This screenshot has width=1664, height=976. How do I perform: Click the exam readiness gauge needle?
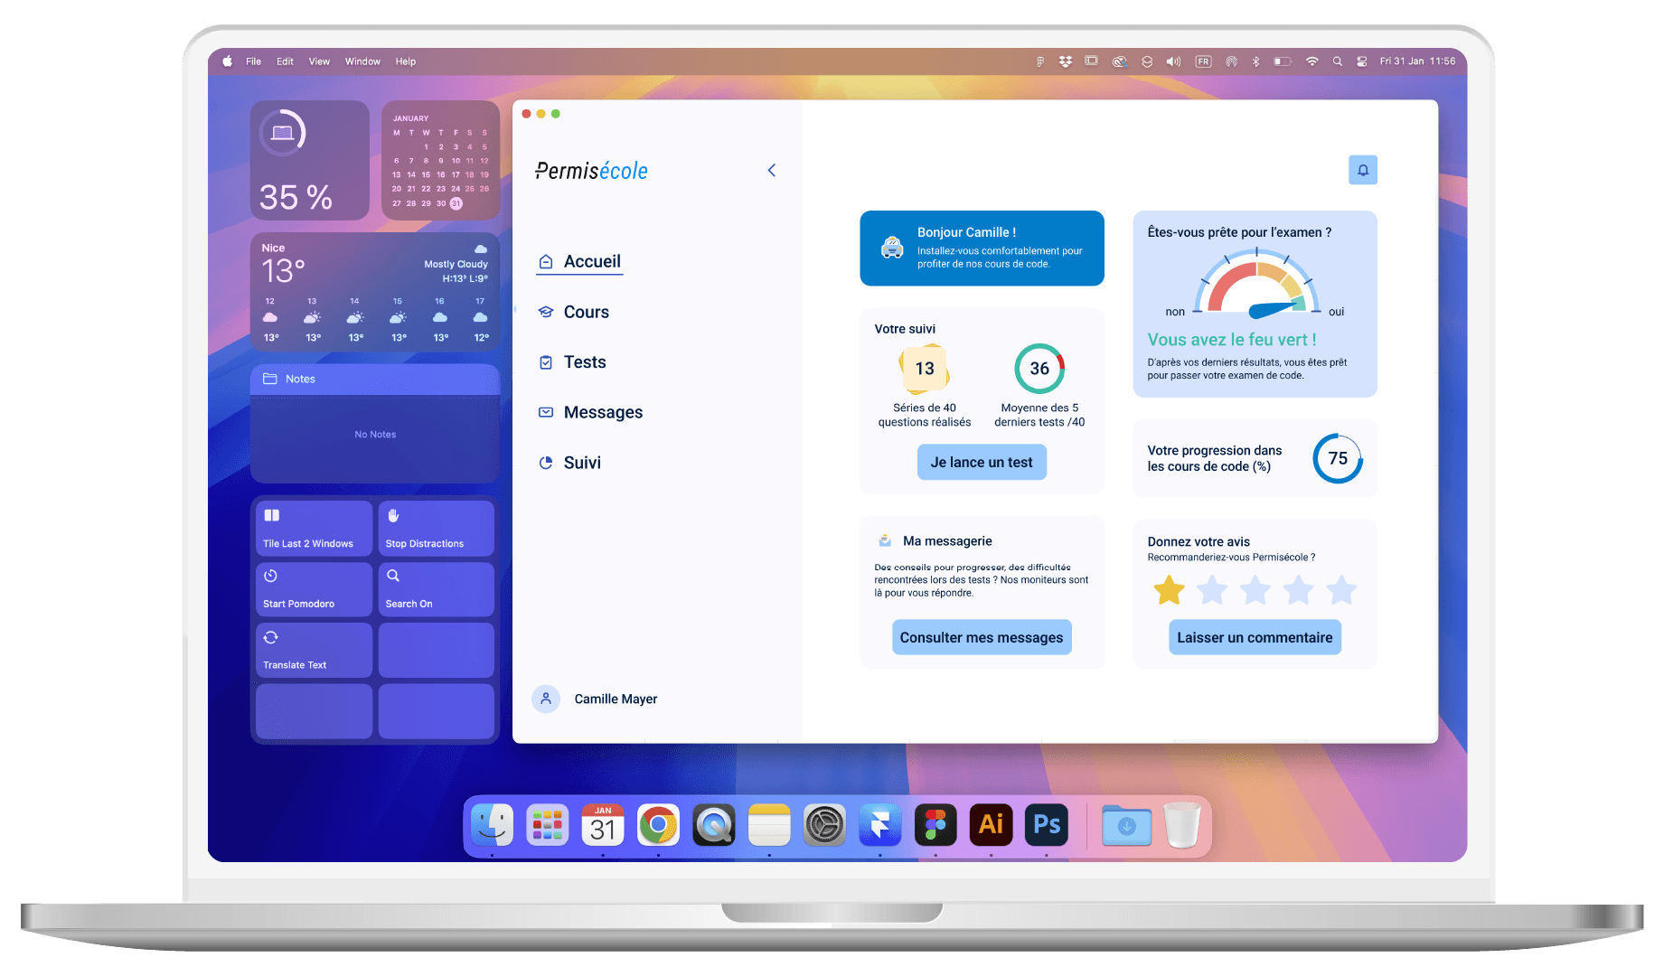1275,309
